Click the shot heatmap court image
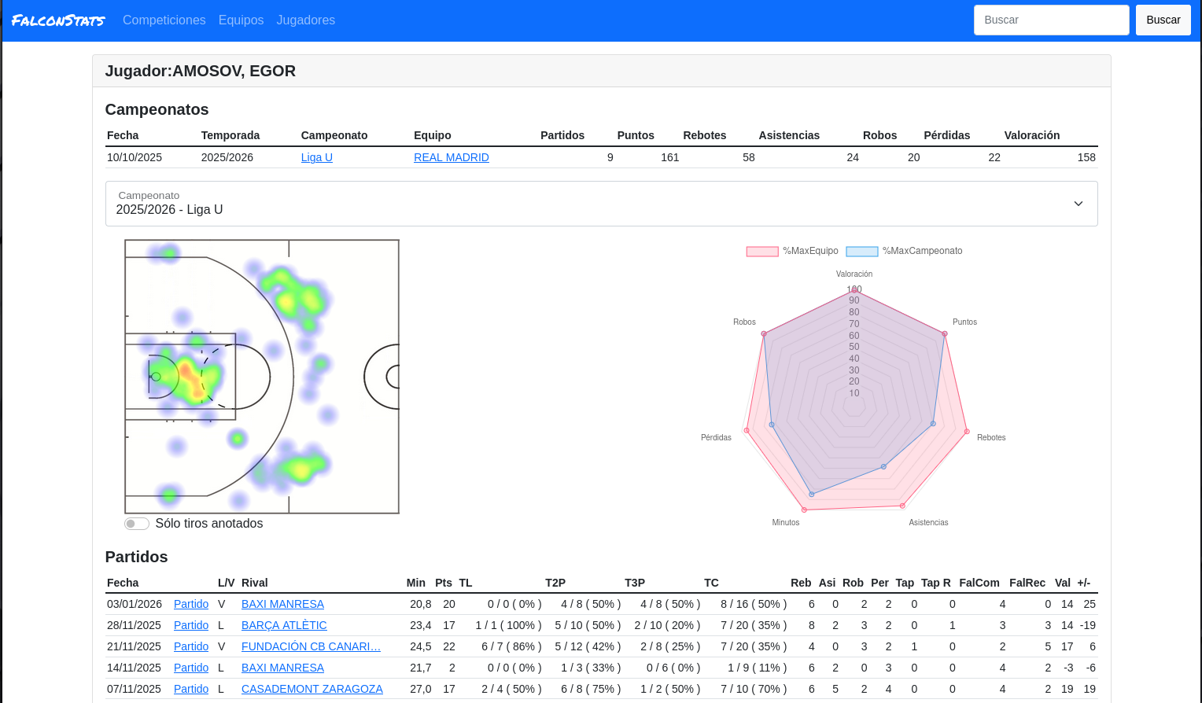1202x703 pixels. 262,377
